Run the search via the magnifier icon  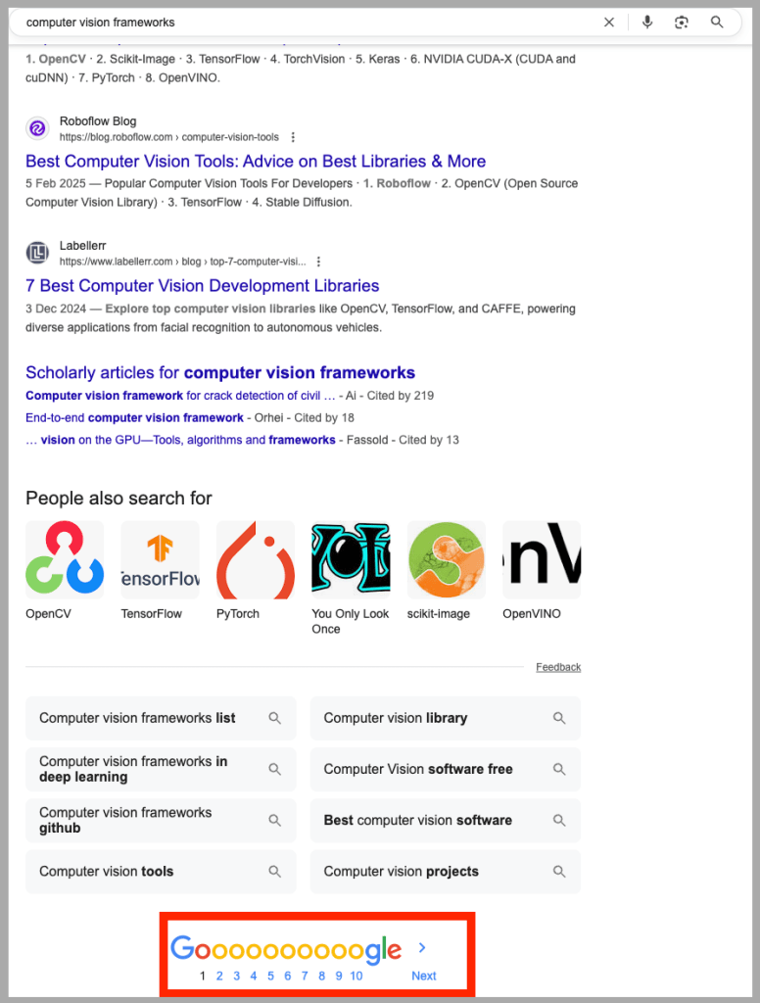(717, 22)
